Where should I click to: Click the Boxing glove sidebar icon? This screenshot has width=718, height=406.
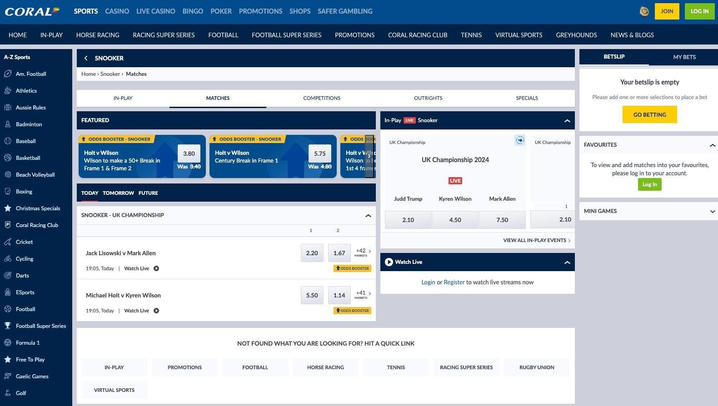(8, 192)
